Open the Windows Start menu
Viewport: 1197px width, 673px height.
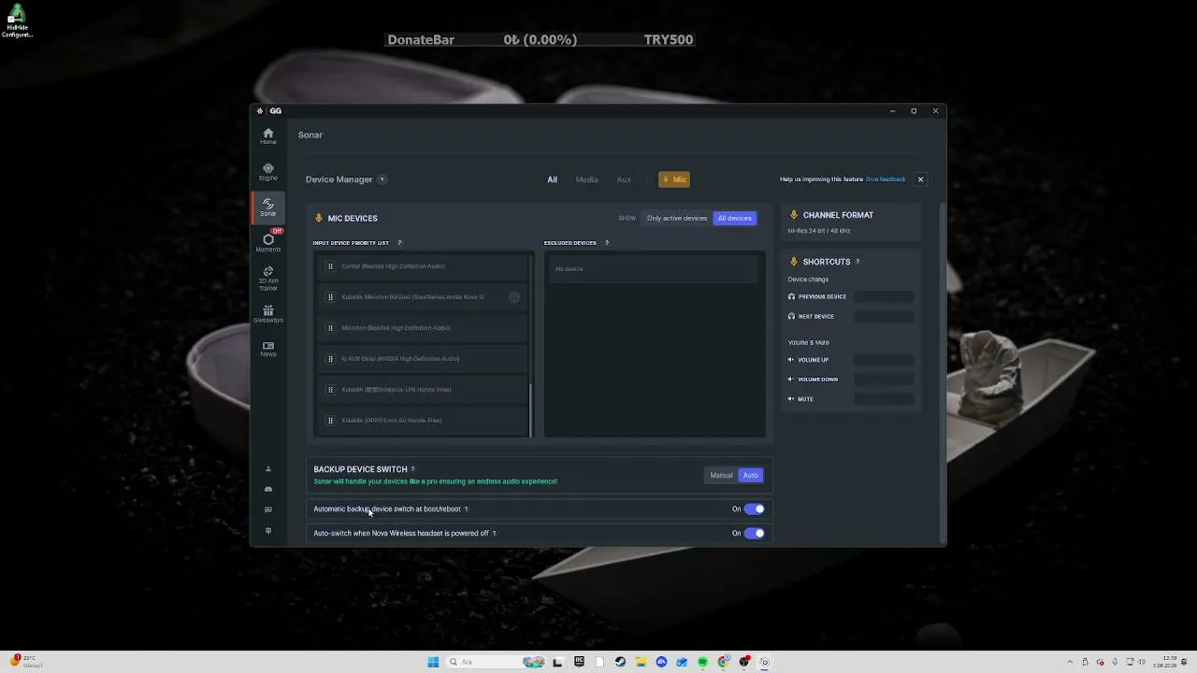click(433, 663)
